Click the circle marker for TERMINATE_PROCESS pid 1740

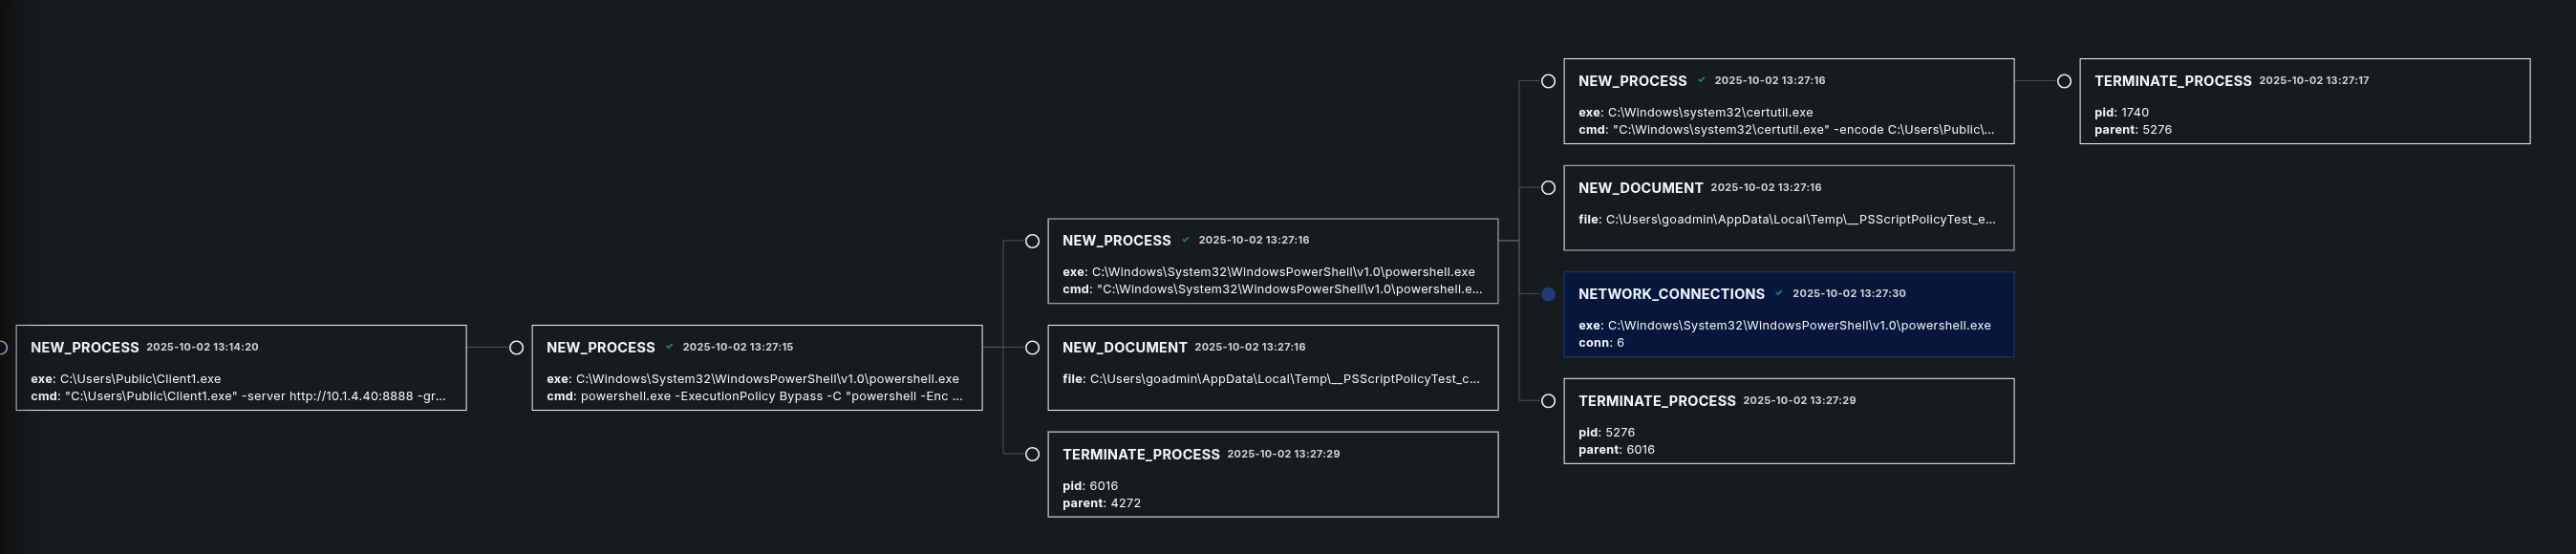click(2064, 81)
